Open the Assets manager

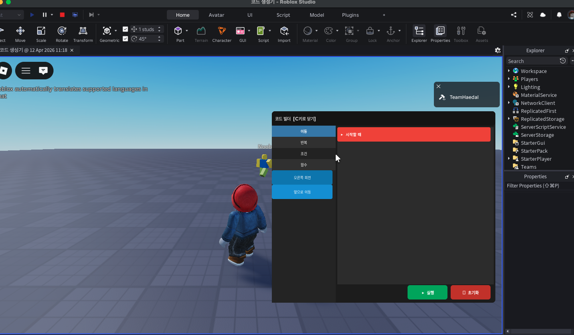click(x=482, y=34)
